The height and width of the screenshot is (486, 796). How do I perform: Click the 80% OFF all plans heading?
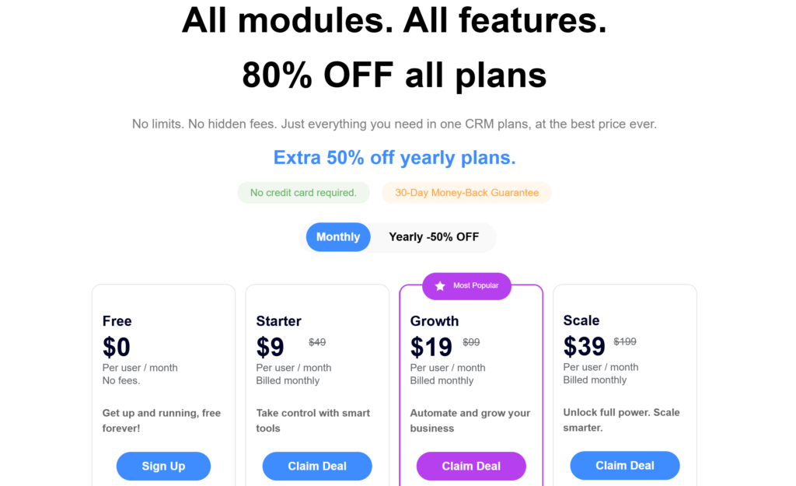pyautogui.click(x=394, y=75)
